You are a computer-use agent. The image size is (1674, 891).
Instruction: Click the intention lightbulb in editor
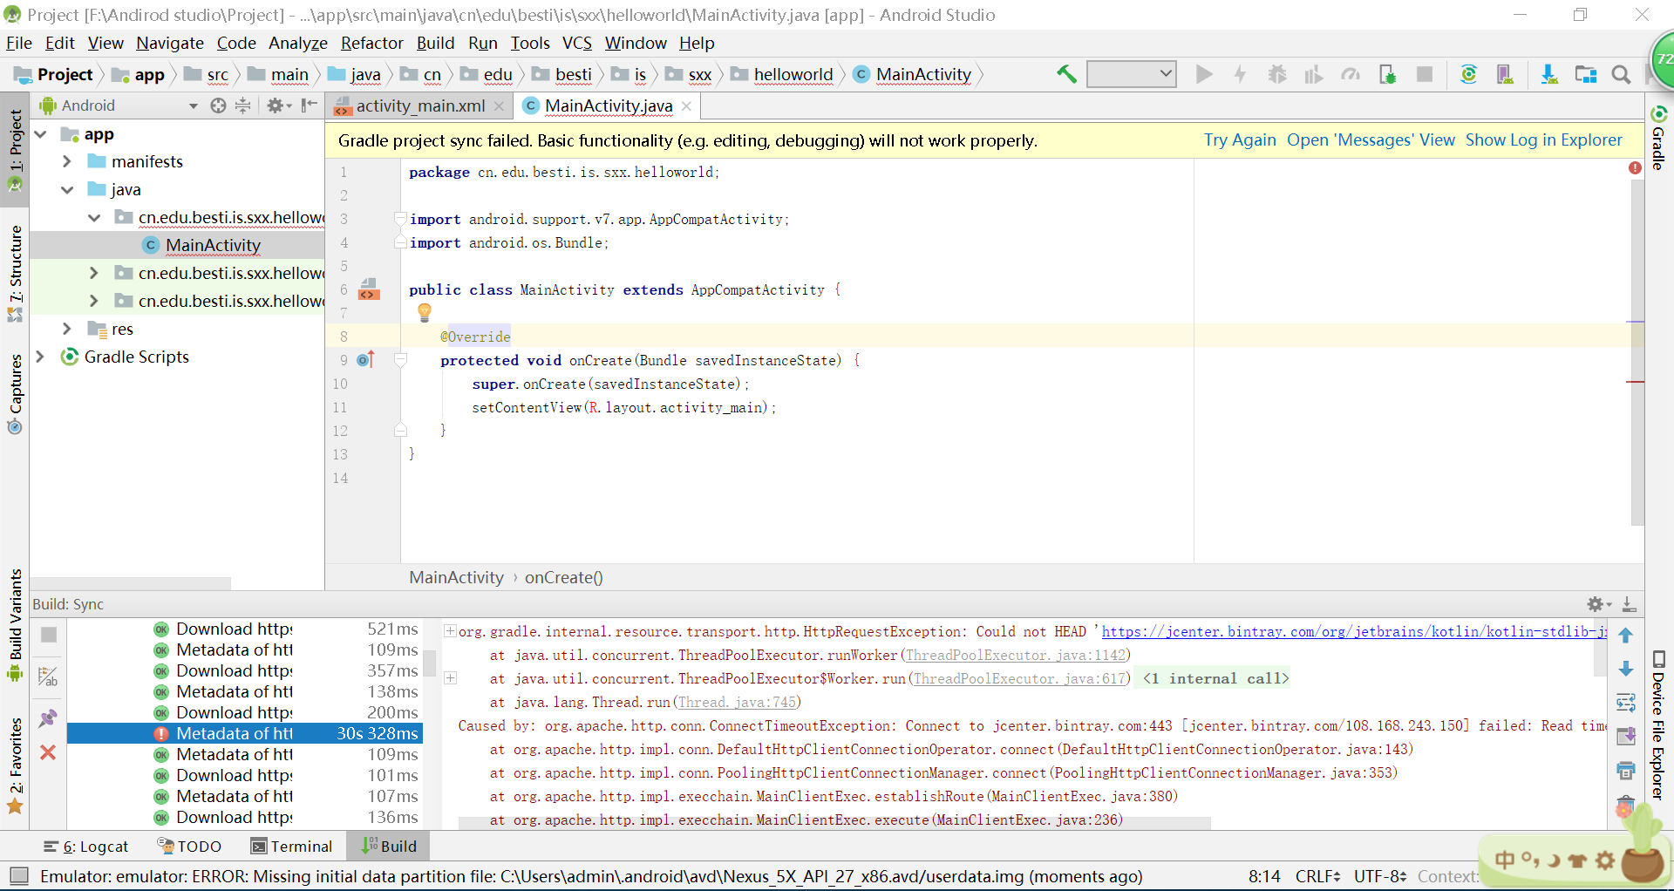(425, 312)
